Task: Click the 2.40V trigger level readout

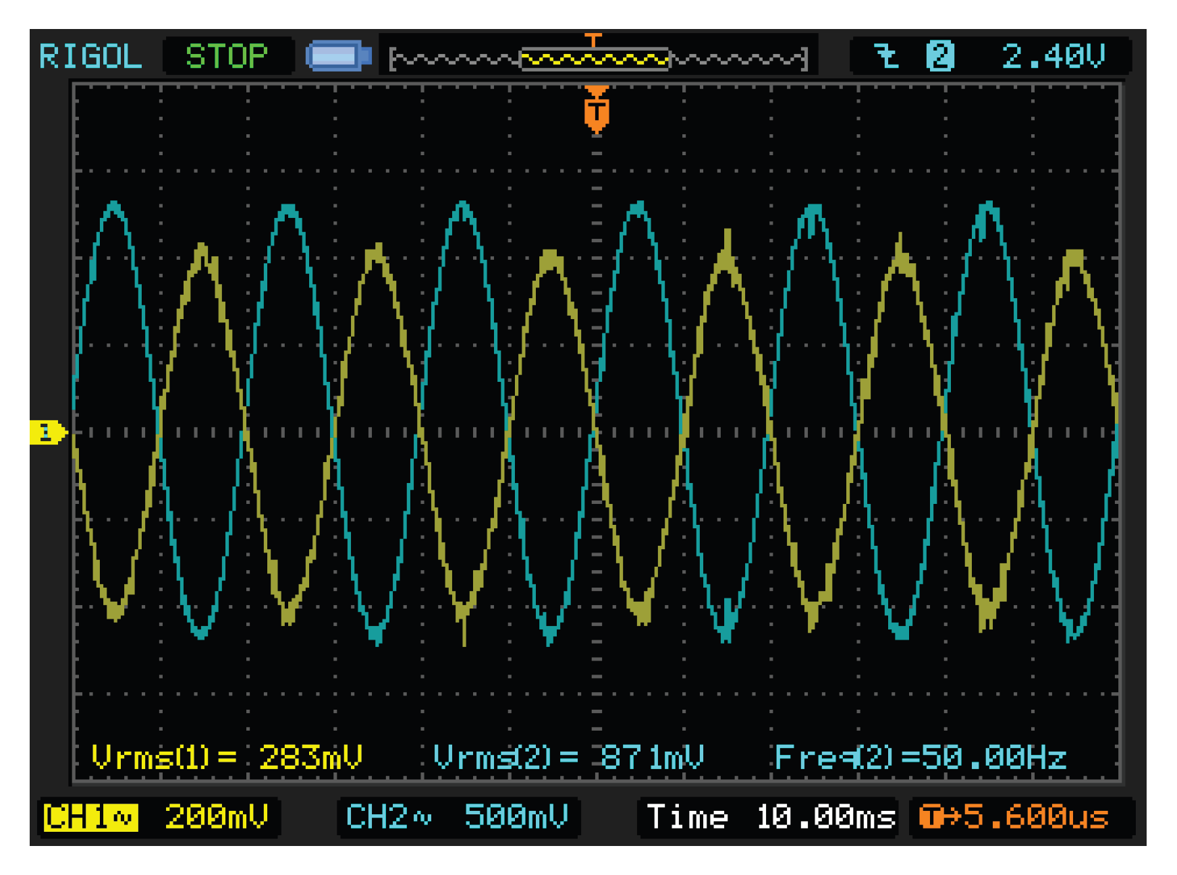Action: [x=1053, y=56]
